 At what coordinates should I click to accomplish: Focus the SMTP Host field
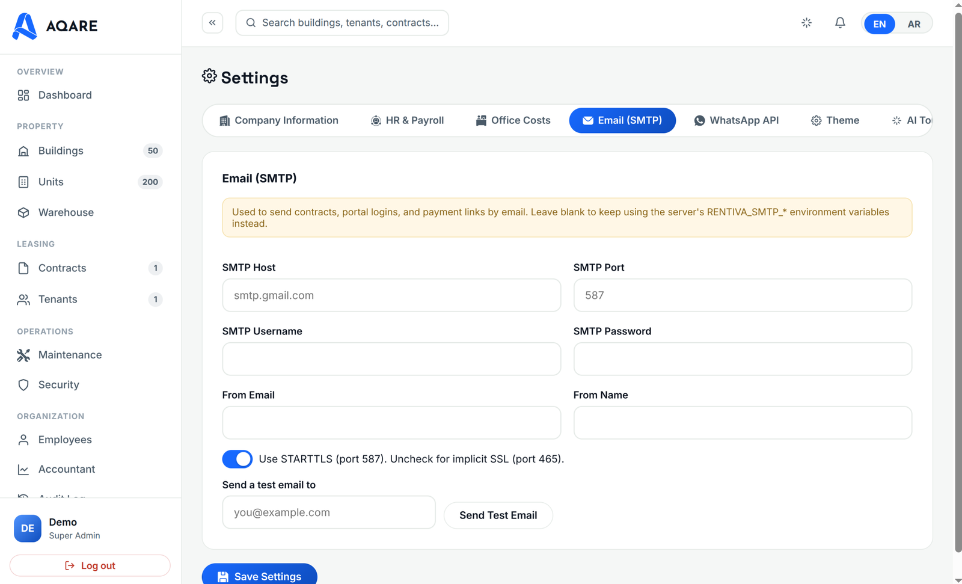pos(391,295)
